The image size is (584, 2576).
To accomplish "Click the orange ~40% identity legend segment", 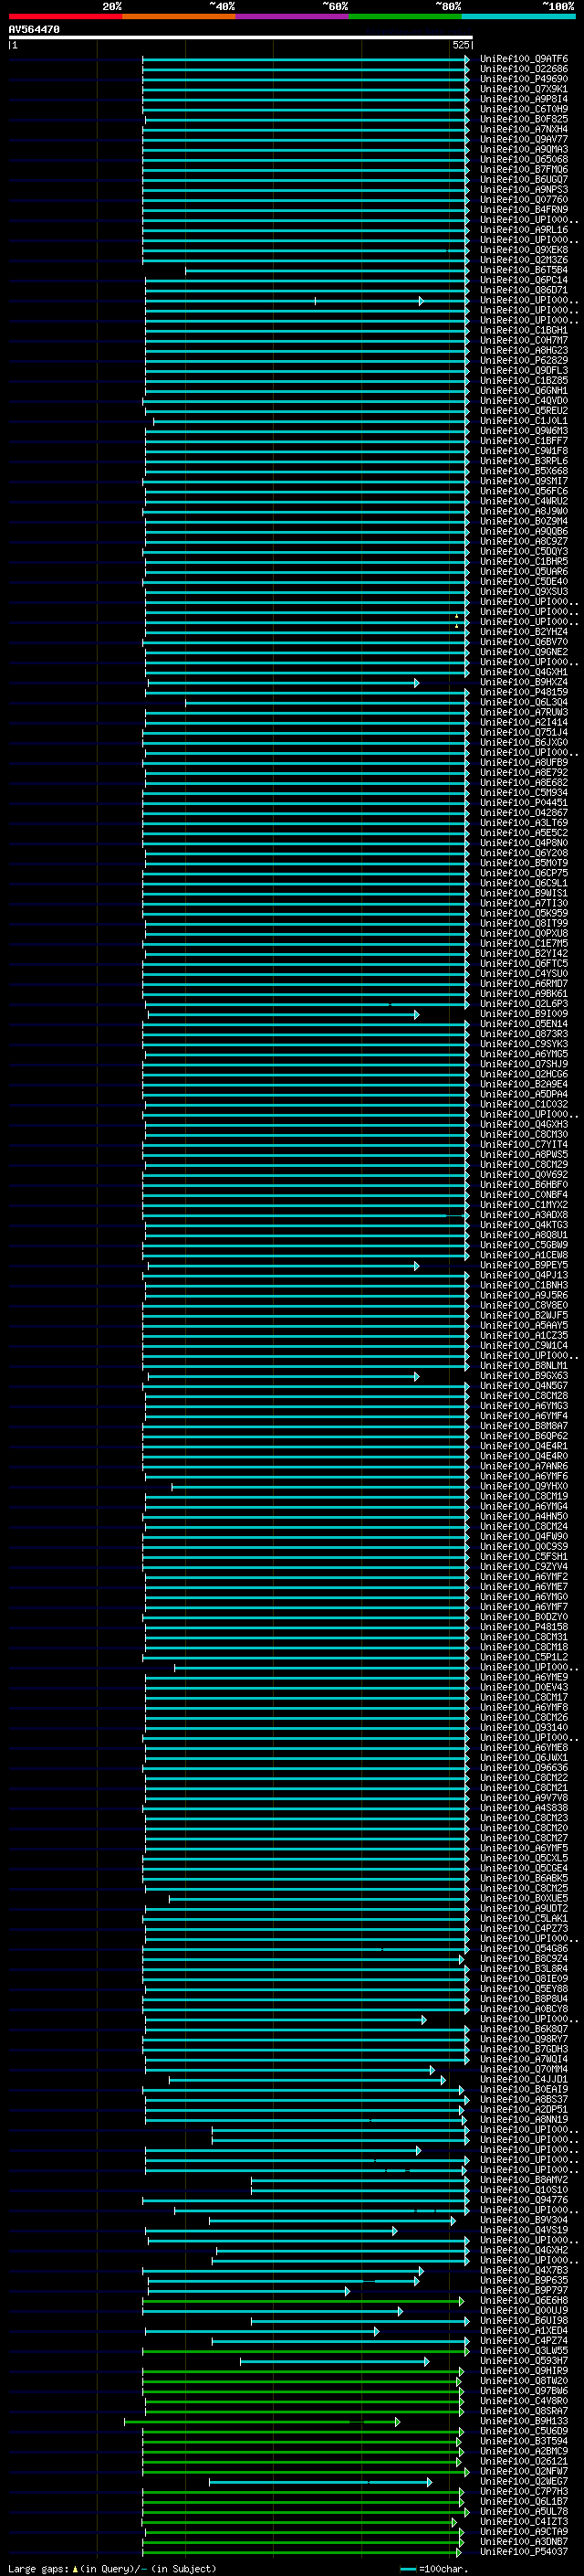I will click(179, 16).
